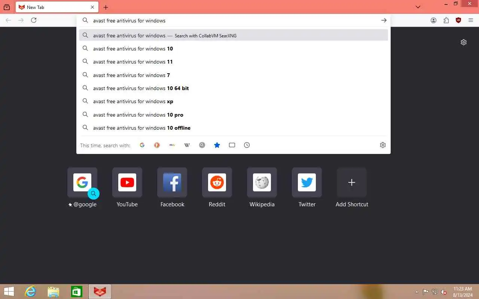Reload the current page
Screen dimensions: 479x299
pos(34,20)
